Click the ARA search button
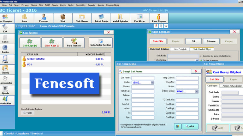Image resolution: width=243 pixels, height=136 pixels. (x=190, y=126)
